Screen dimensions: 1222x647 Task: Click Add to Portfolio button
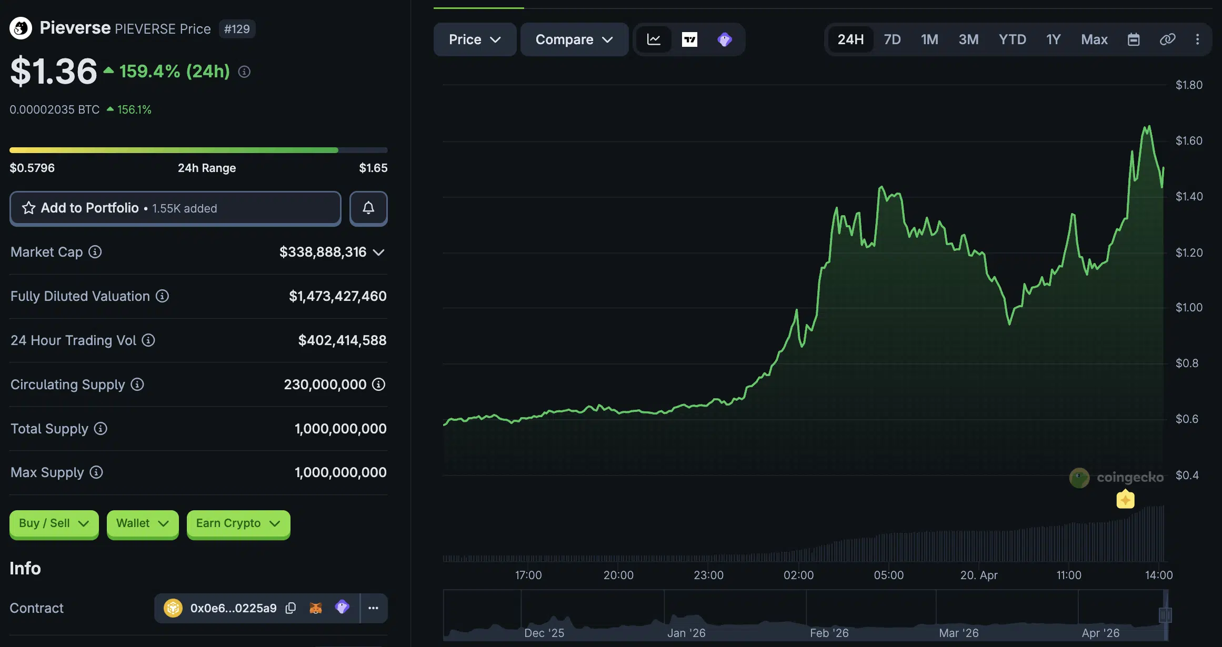175,208
